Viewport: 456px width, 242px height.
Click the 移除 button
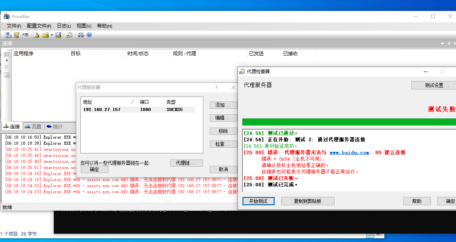(x=223, y=131)
